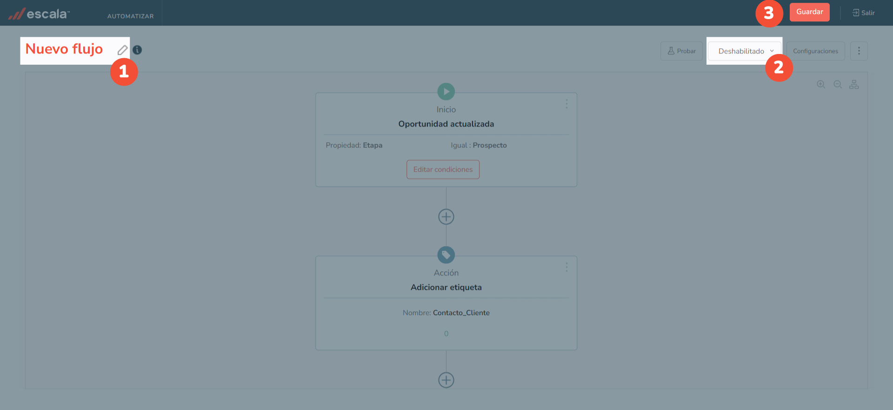
Task: Open the top-right more options menu
Action: (859, 51)
